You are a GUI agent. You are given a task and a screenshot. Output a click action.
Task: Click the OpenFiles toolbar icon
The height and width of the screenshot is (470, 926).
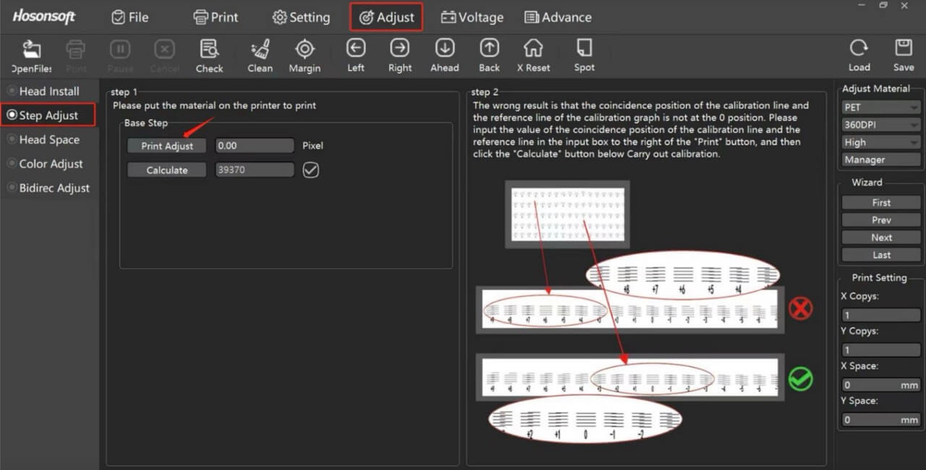31,51
